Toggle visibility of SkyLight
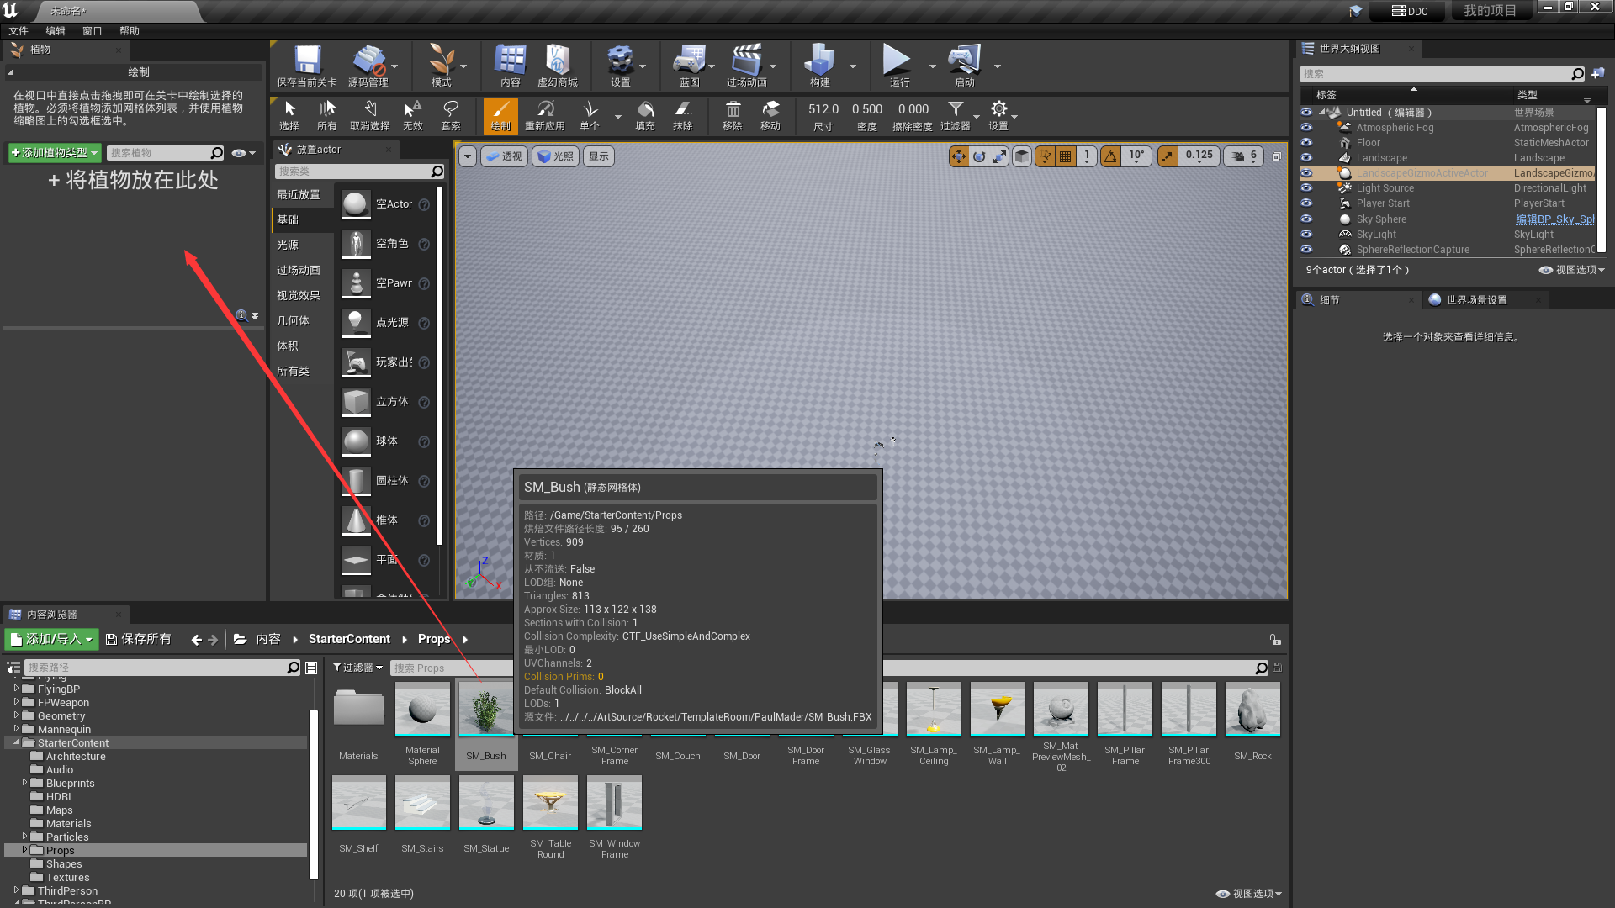Screen dimensions: 1615x908 click(x=1306, y=235)
